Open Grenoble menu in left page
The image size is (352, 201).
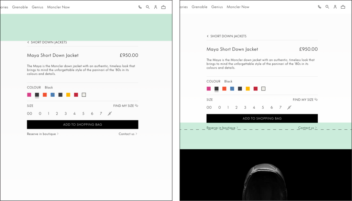20,7
